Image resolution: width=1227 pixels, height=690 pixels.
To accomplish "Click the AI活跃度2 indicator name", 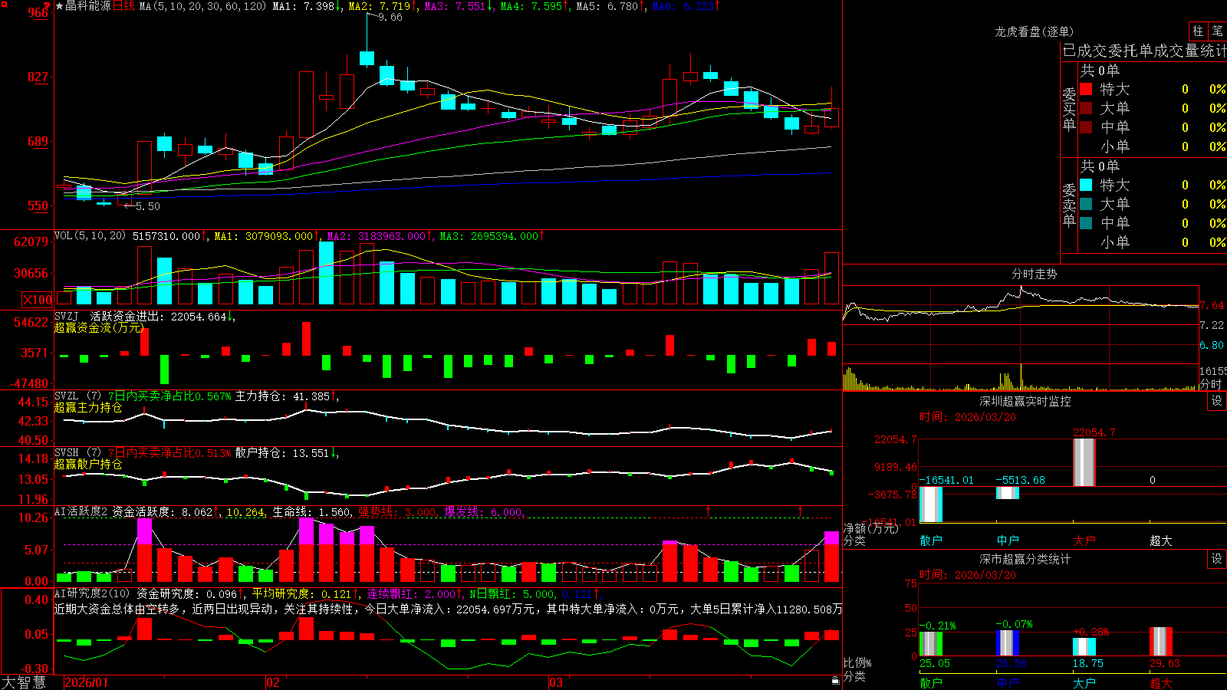I will pos(81,511).
